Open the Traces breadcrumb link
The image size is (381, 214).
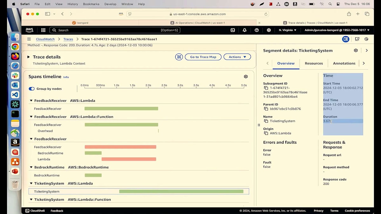[68, 39]
